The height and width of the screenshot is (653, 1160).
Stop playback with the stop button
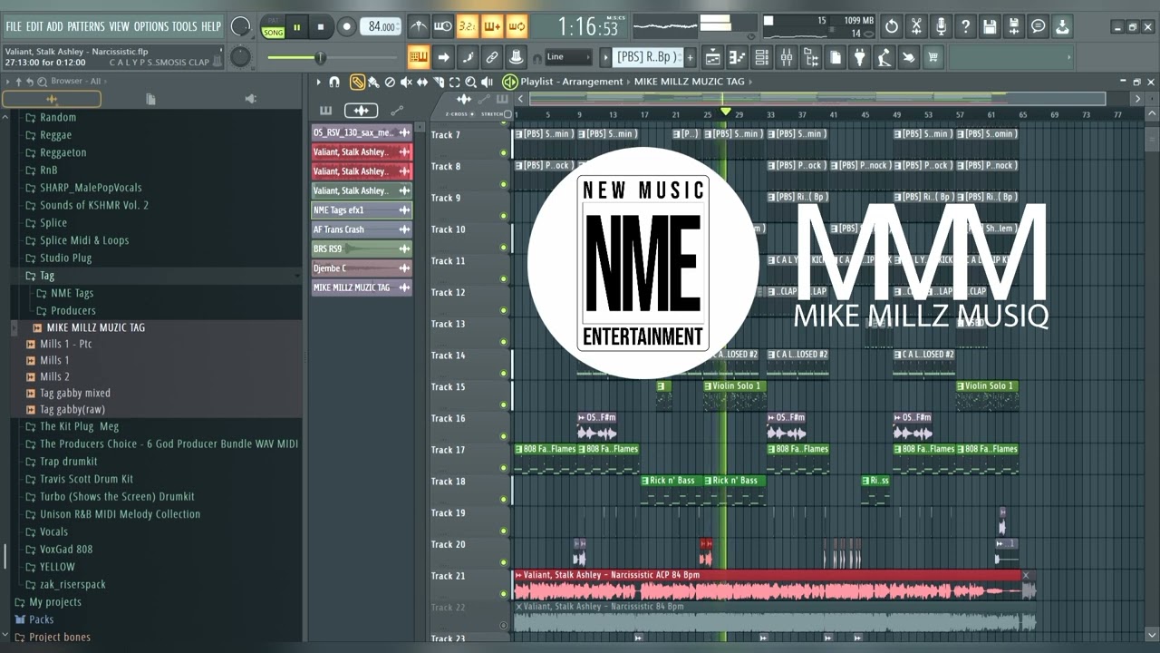(x=320, y=27)
